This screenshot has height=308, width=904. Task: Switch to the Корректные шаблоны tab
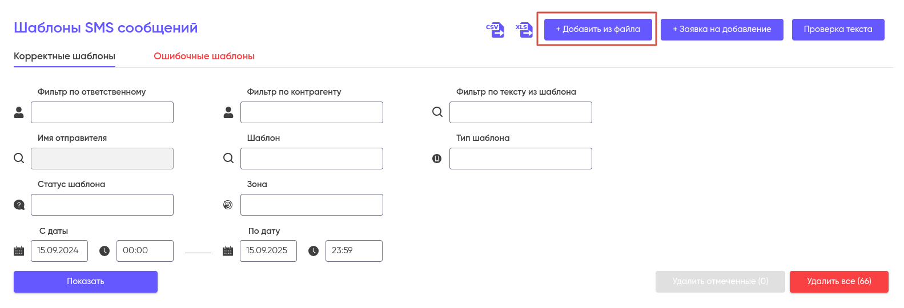click(x=65, y=56)
